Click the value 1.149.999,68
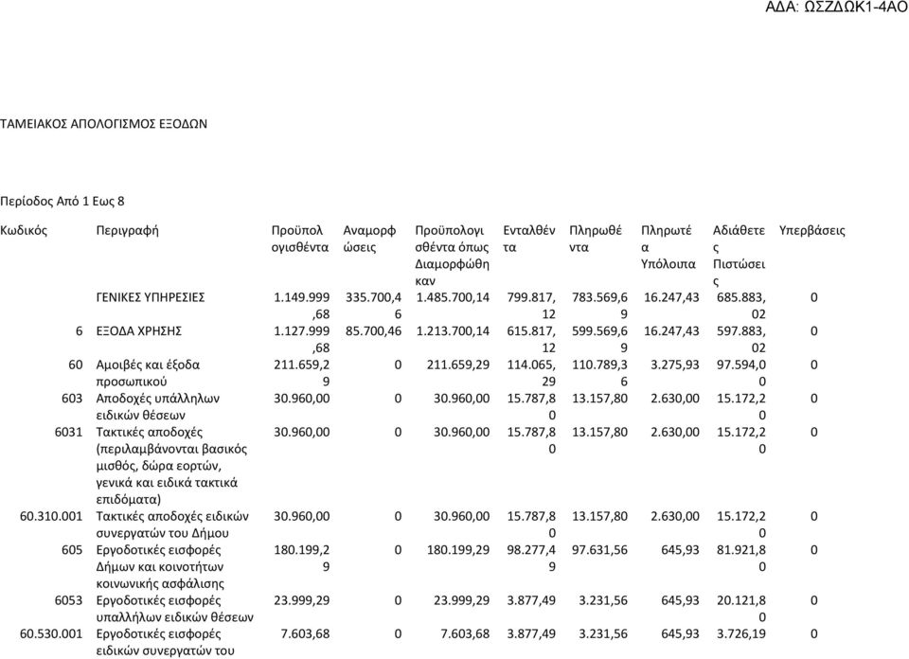Screen dimensions: 909x659 (301, 306)
